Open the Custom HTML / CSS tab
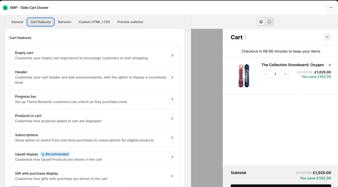The width and height of the screenshot is (338, 187). (94, 22)
